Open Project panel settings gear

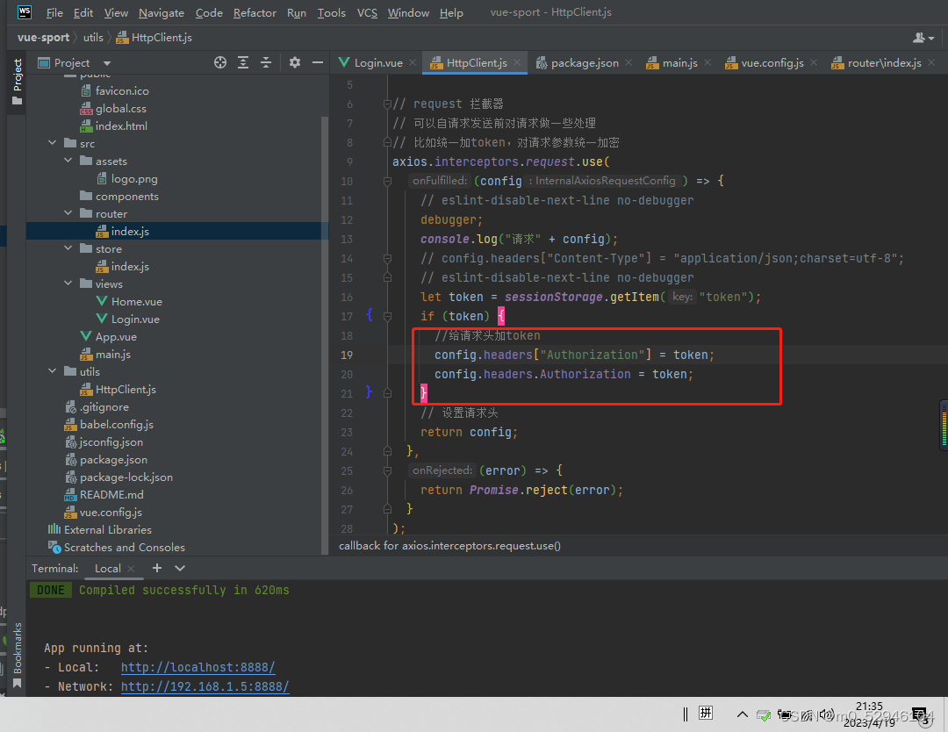(294, 62)
